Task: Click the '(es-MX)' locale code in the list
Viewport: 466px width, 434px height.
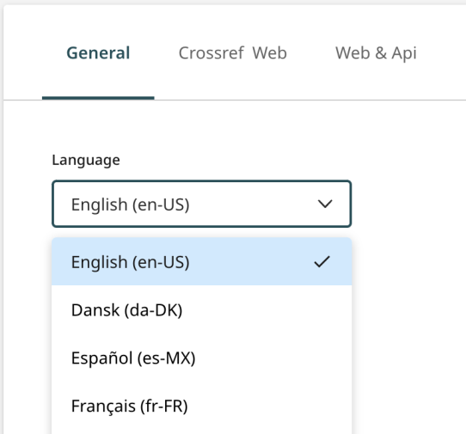Action: [x=167, y=358]
